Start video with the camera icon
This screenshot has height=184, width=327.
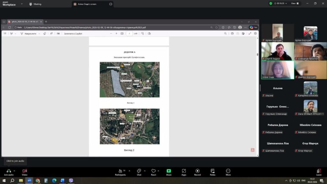click(25, 171)
